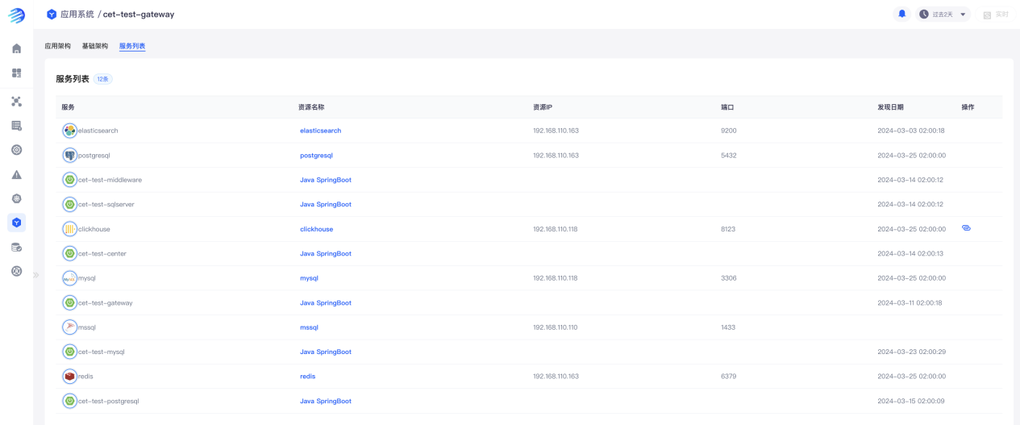Screen dimensions: 1020x425
Task: Click the link icon in clickhouse row
Action: click(966, 228)
